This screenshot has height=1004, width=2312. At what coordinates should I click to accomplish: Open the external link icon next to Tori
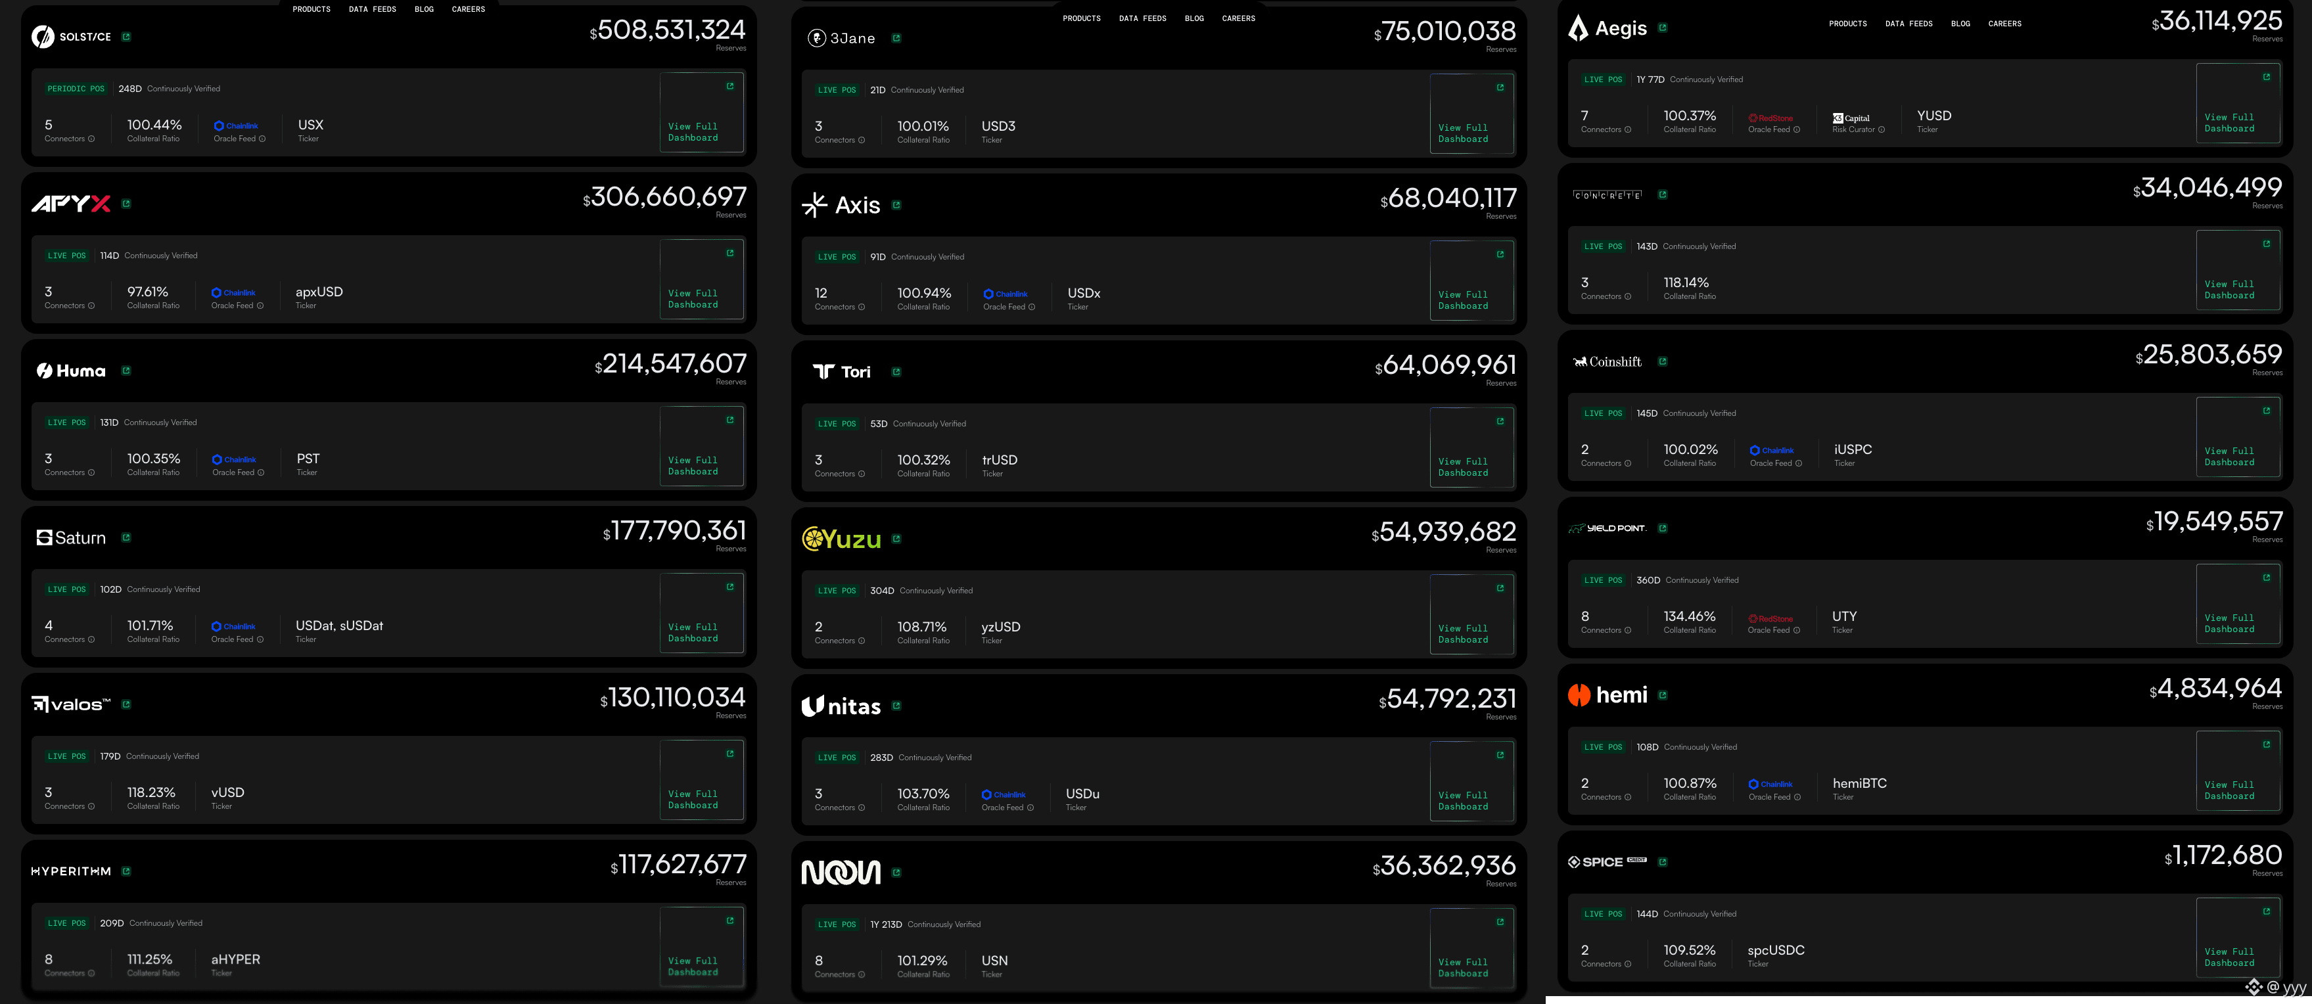[x=896, y=371]
